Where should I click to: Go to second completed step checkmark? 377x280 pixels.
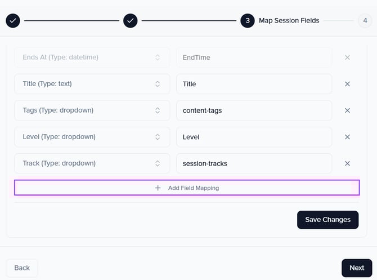coord(130,21)
